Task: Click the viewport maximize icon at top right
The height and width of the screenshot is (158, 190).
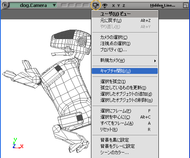Action: point(186,5)
